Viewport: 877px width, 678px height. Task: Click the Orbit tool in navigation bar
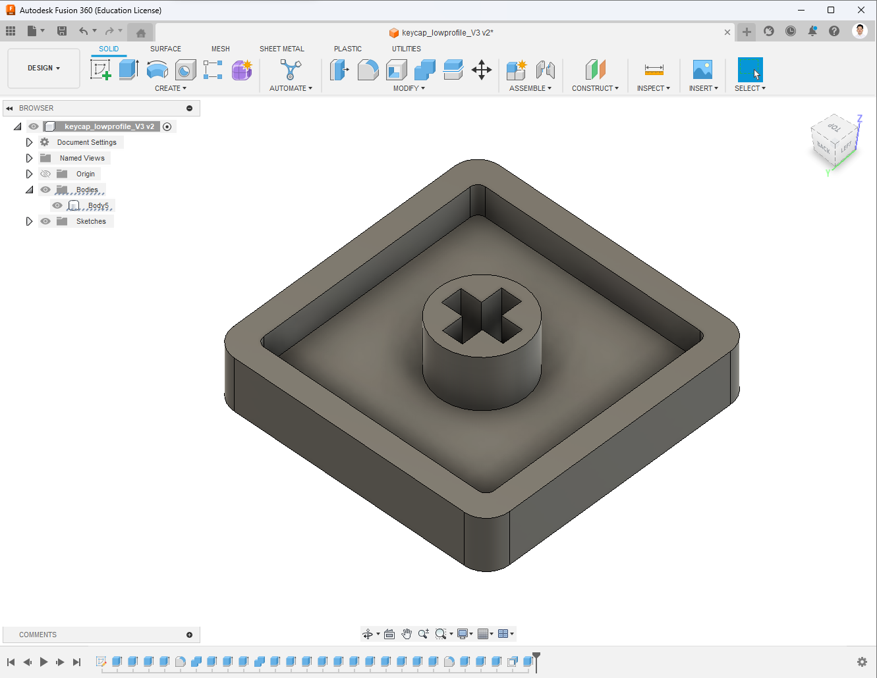(x=368, y=634)
